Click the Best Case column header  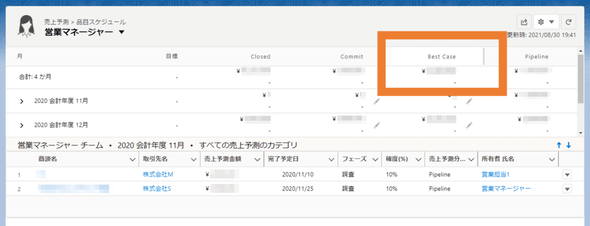(441, 57)
